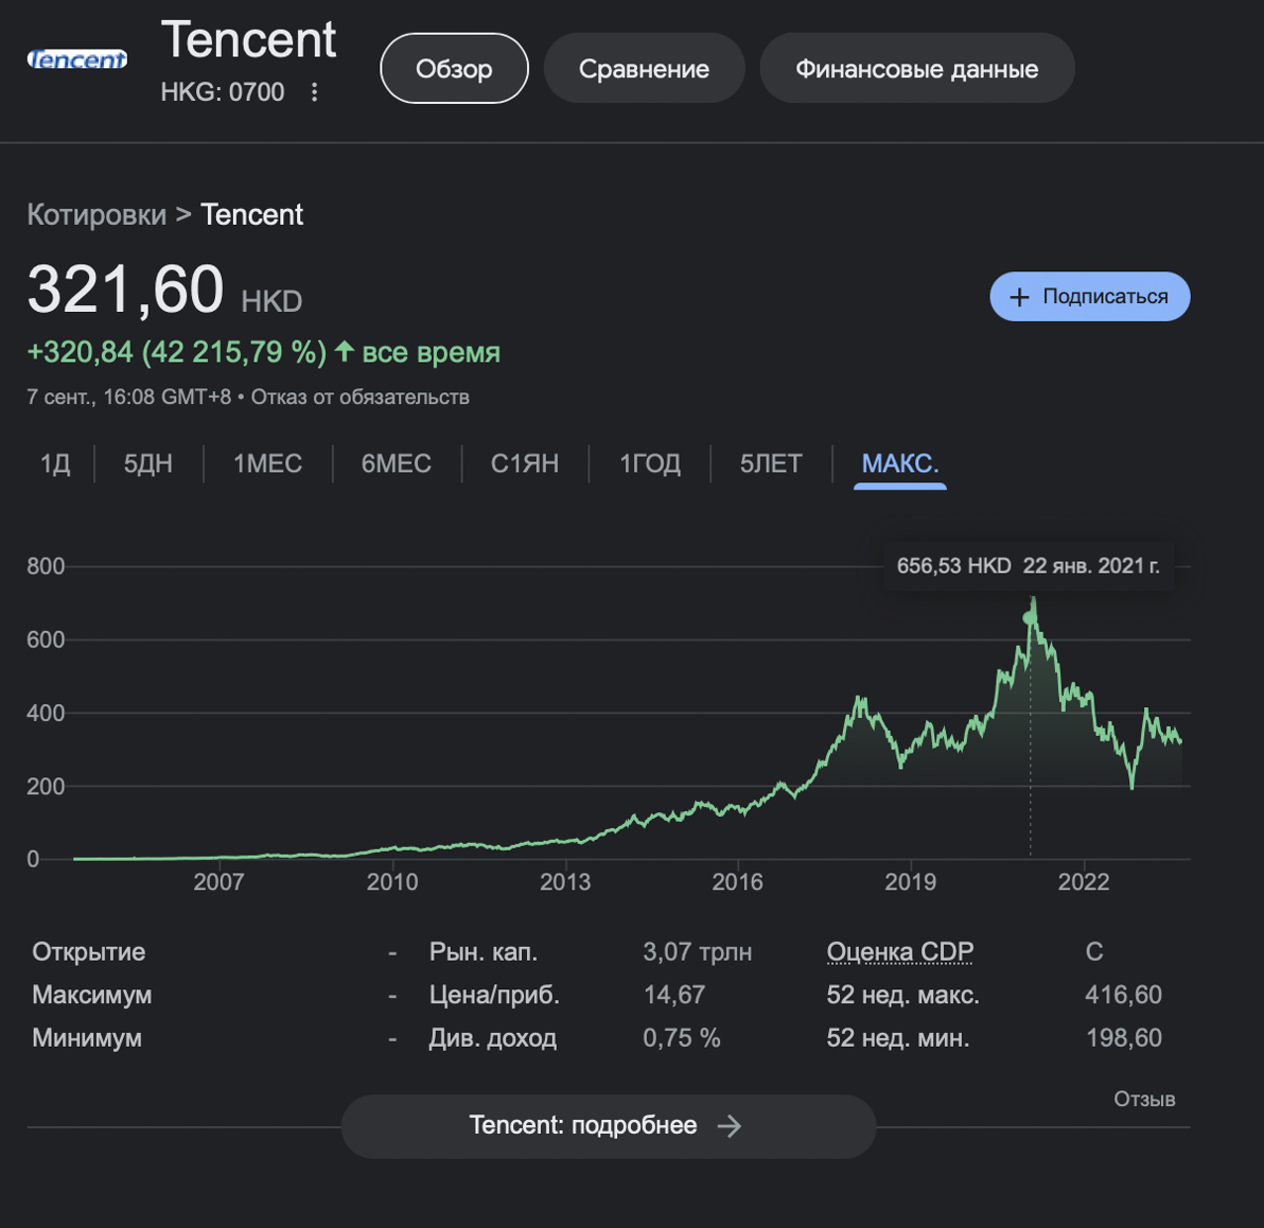Select the 5ДН time range
The height and width of the screenshot is (1228, 1264).
[x=148, y=463]
